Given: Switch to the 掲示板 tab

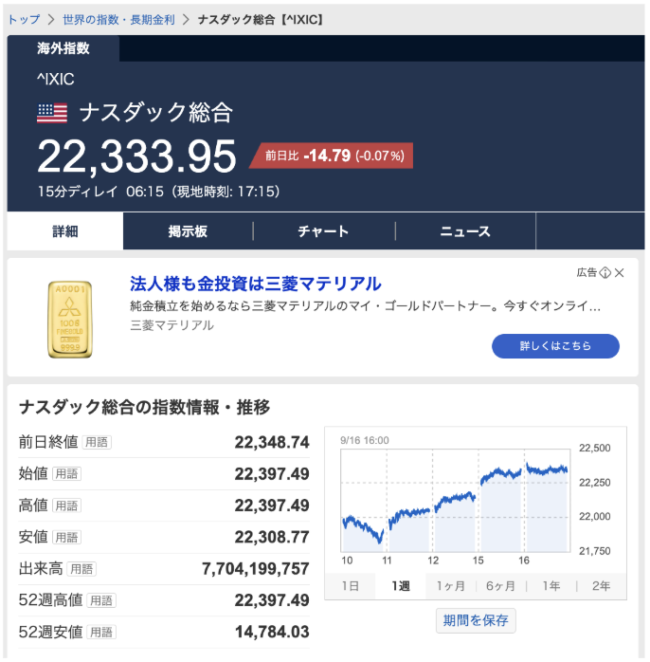Looking at the screenshot, I should click(188, 231).
